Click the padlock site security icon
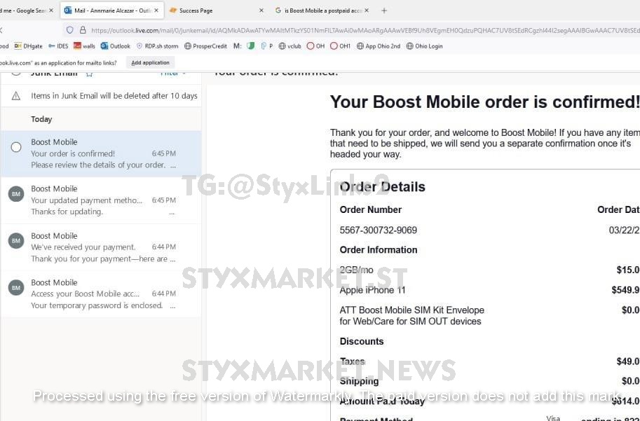The image size is (640, 421). click(83, 30)
